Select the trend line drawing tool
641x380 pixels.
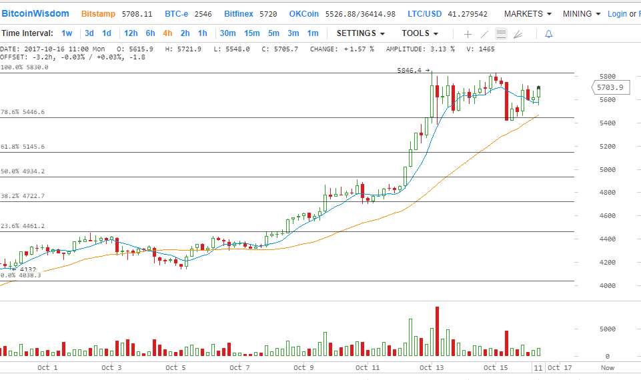click(485, 34)
